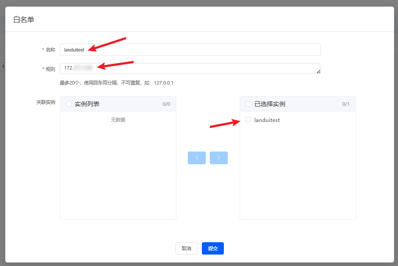Toggle the 实例列表 select-all checkbox

pyautogui.click(x=69, y=104)
